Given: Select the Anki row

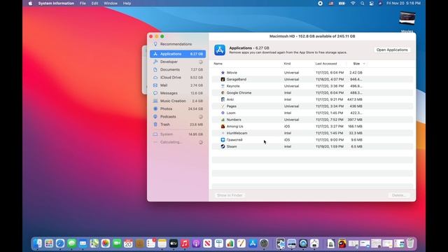Looking at the screenshot, I should coord(312,99).
